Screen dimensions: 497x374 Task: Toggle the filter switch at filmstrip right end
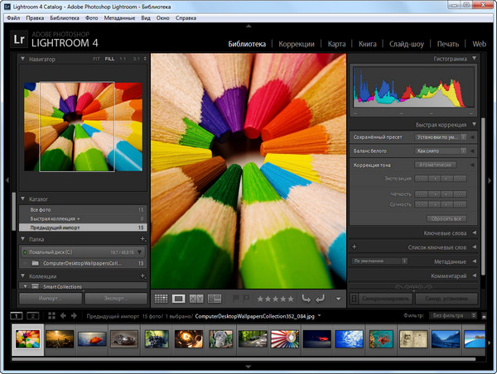pyautogui.click(x=484, y=316)
